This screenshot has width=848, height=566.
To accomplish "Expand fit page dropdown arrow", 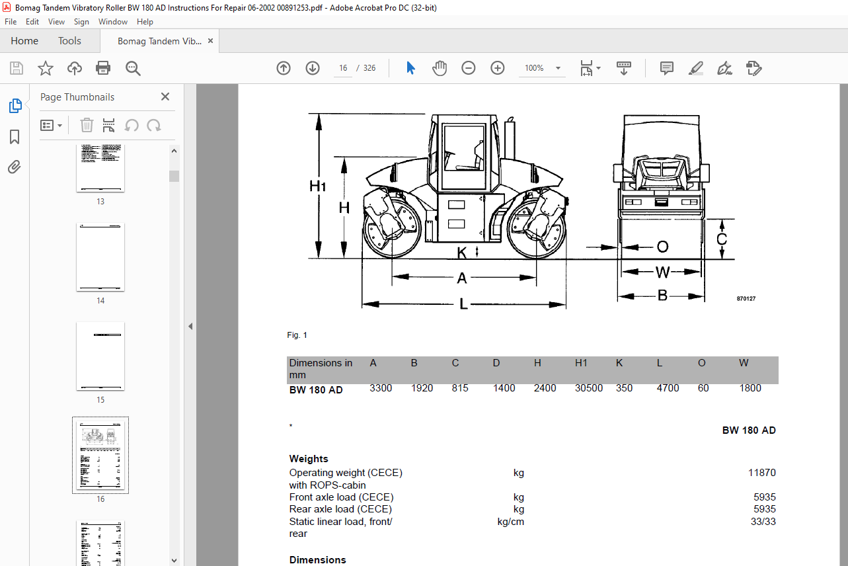I will pos(598,68).
